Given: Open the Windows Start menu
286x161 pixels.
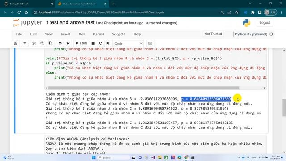Looking at the screenshot, I should click(x=93, y=157).
